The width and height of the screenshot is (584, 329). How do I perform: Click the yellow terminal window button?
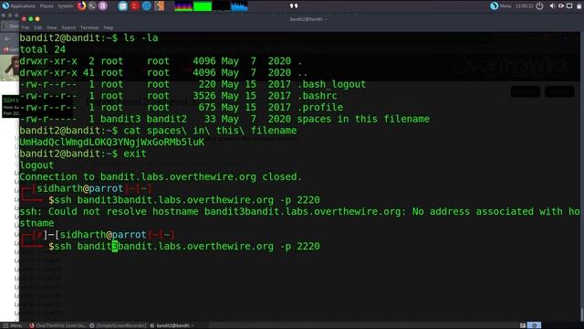(37, 18)
